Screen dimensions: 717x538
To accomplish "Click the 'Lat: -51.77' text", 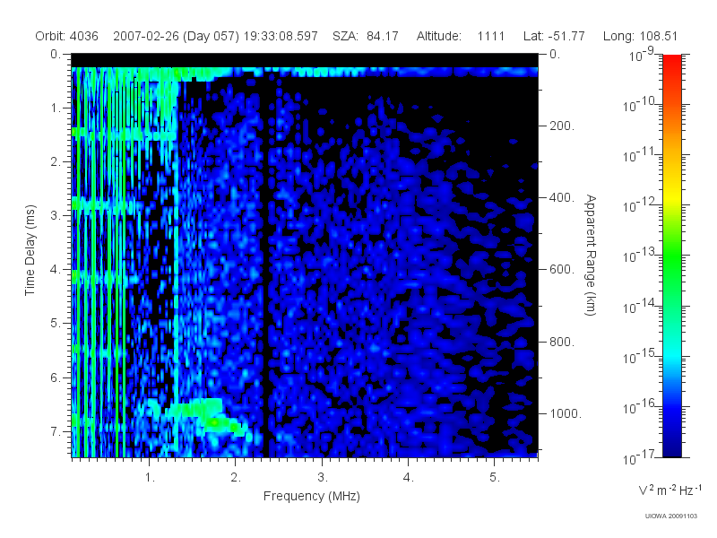I will pyautogui.click(x=554, y=36).
